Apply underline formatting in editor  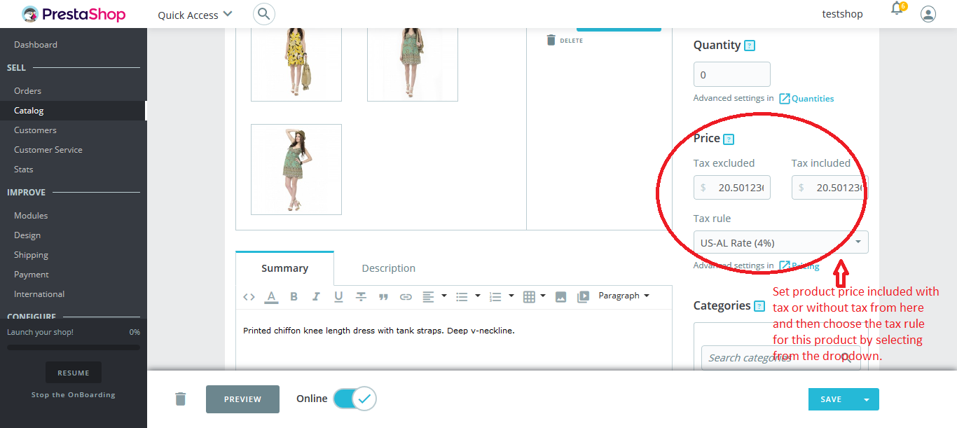(x=338, y=297)
